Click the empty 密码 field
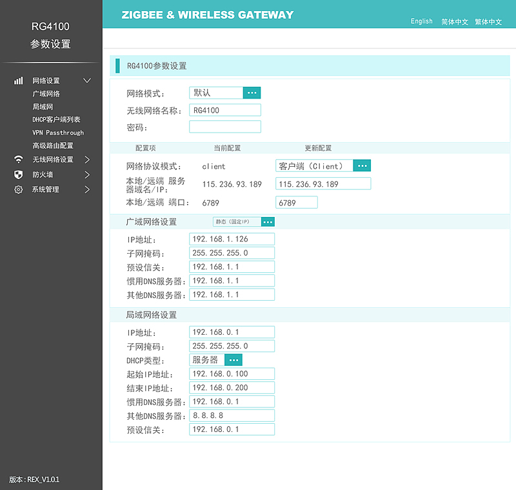 225,127
